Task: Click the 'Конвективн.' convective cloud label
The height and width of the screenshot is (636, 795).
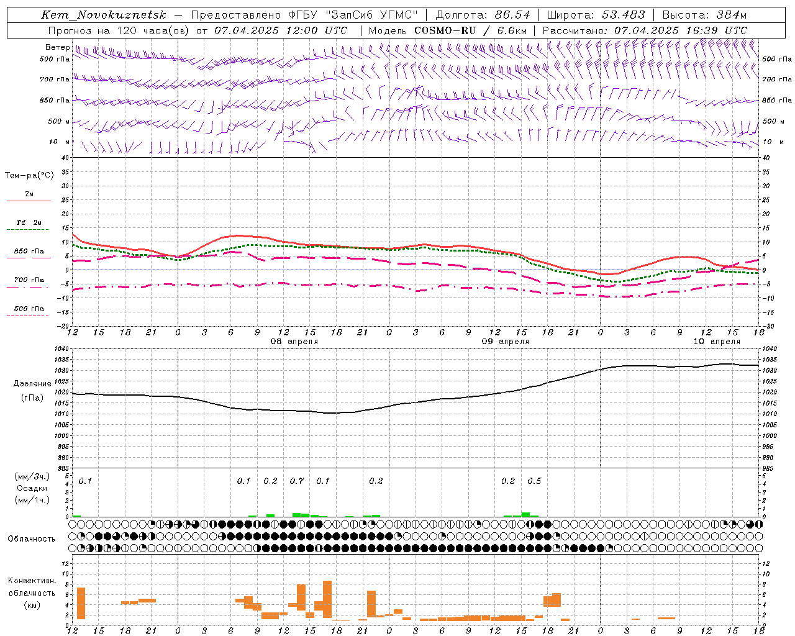Action: [x=32, y=581]
